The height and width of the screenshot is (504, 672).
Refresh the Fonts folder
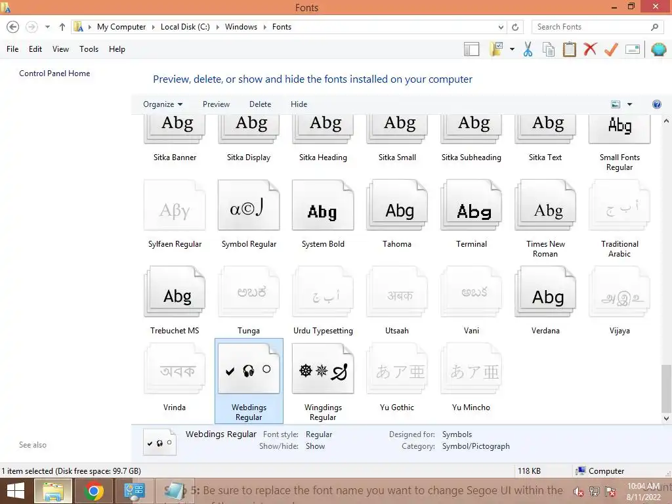pos(515,27)
